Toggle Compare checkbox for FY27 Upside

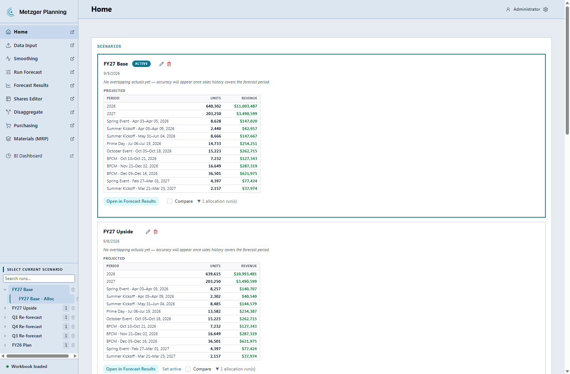point(188,369)
